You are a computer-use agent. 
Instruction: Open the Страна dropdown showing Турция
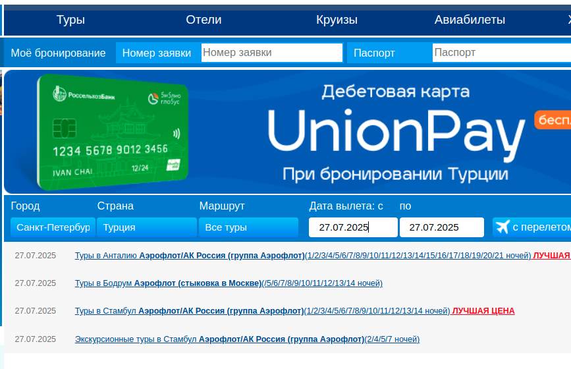pos(147,227)
